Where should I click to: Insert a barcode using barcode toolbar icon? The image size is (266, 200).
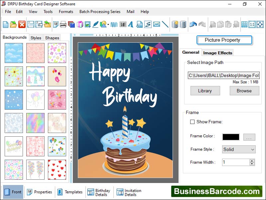click(122, 24)
